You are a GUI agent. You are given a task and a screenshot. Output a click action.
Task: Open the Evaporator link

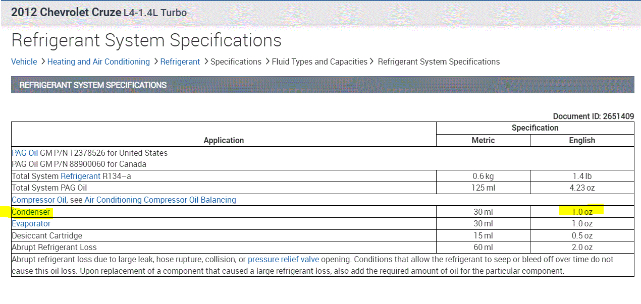click(x=31, y=223)
